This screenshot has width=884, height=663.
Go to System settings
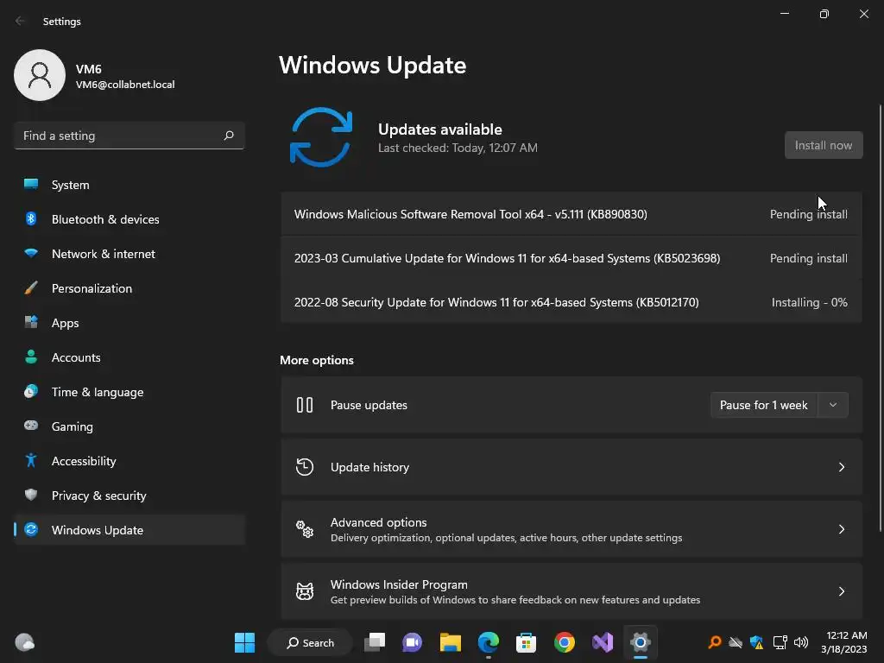(129, 185)
